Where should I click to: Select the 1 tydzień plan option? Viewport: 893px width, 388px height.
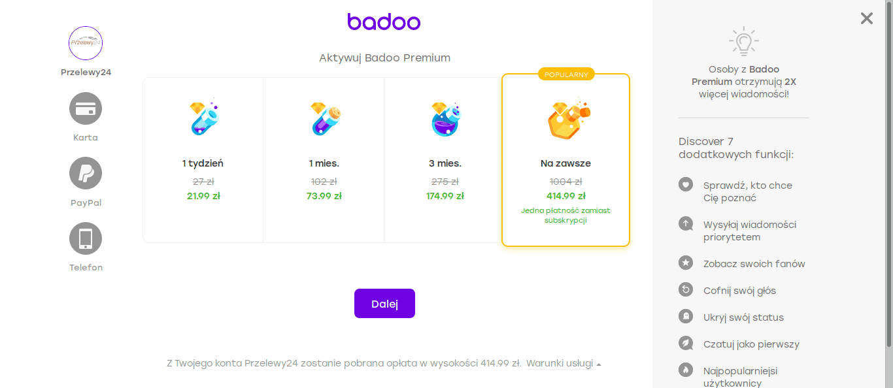[203, 160]
